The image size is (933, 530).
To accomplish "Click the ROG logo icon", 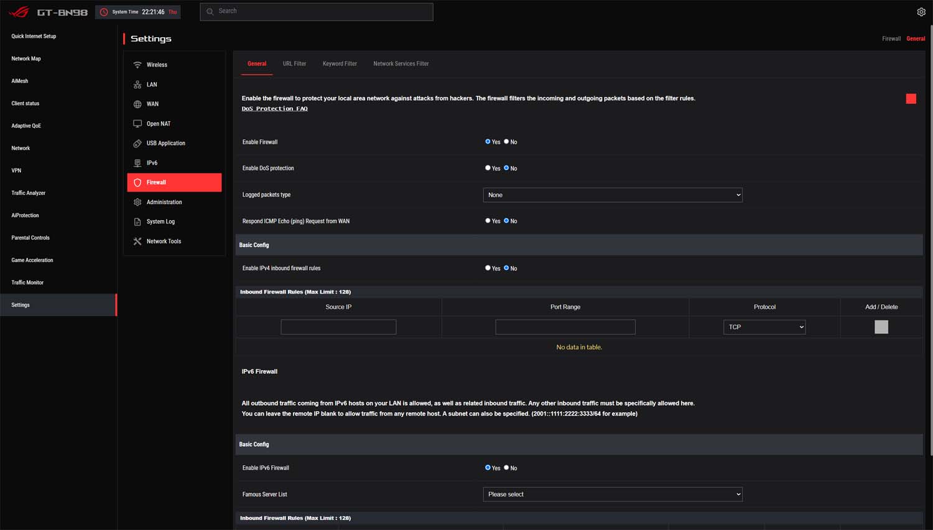I will pyautogui.click(x=19, y=12).
